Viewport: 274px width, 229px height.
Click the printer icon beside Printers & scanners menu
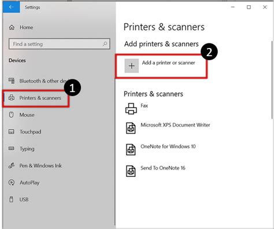click(x=12, y=98)
